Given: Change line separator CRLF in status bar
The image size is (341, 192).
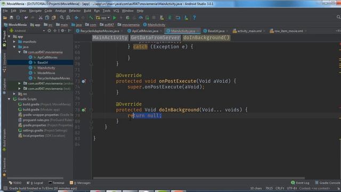Looking at the screenshot, I should (x=280, y=188).
